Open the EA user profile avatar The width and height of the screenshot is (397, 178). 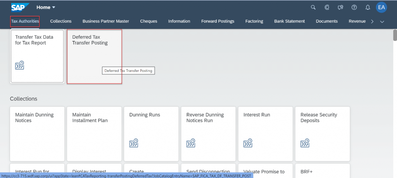click(381, 7)
